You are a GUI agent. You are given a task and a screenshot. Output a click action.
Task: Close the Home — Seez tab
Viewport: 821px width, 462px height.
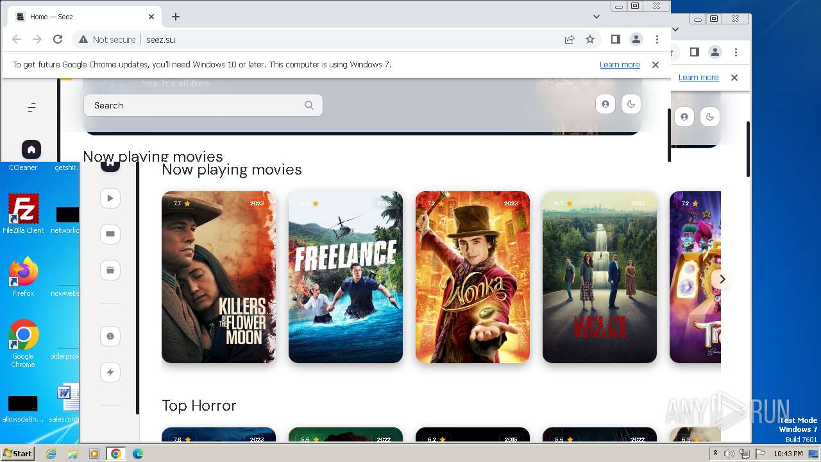(151, 17)
